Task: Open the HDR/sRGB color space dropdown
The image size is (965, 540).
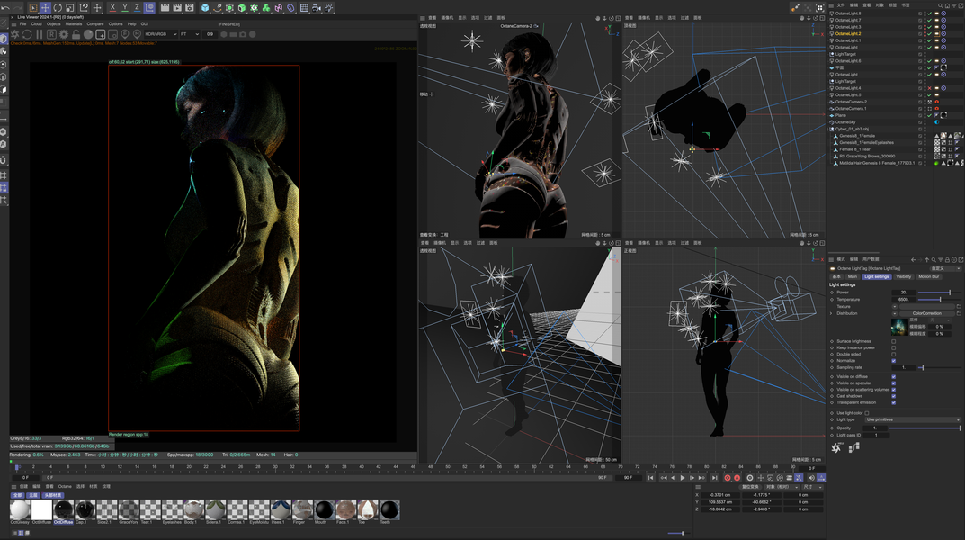Action: [160, 34]
